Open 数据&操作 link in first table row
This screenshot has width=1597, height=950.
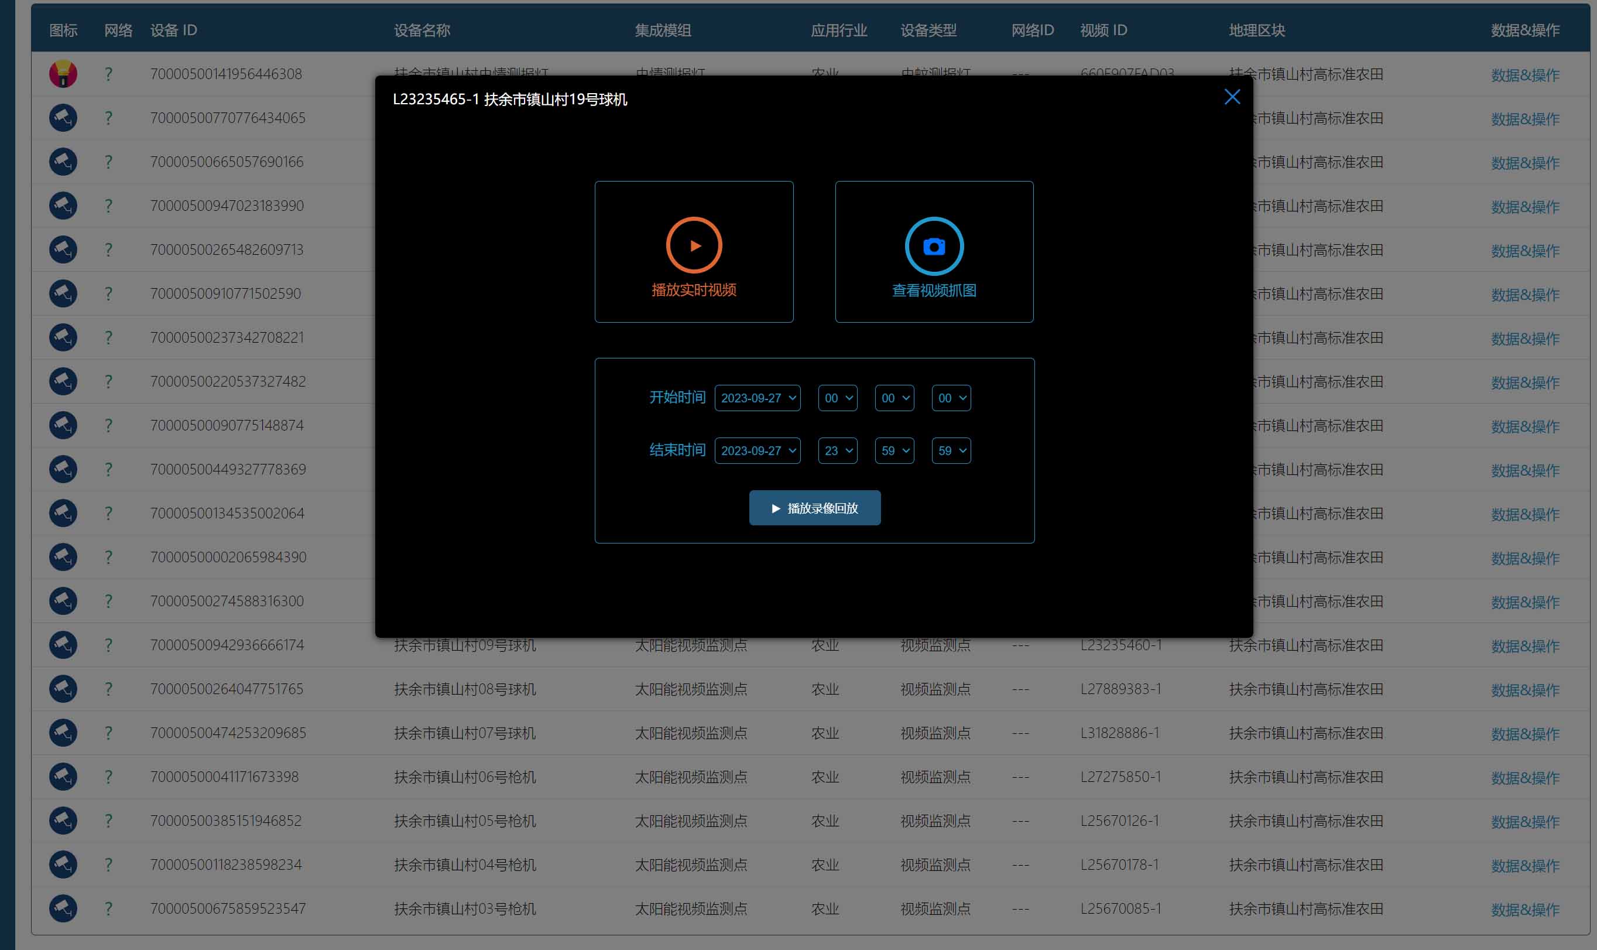pos(1524,75)
